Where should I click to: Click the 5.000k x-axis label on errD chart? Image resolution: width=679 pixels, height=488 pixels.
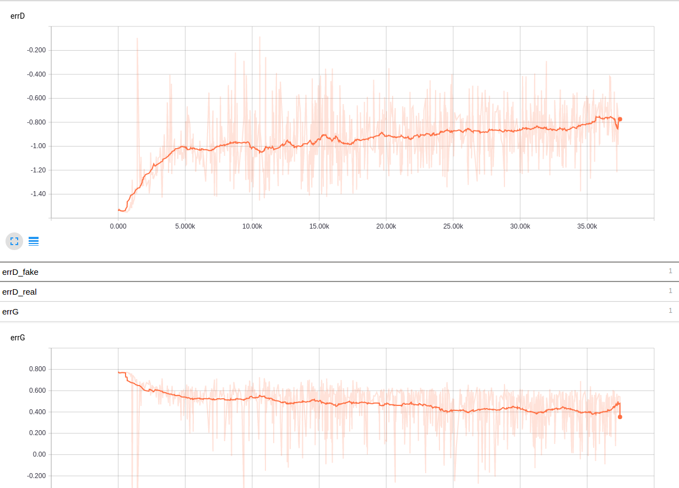pos(185,226)
